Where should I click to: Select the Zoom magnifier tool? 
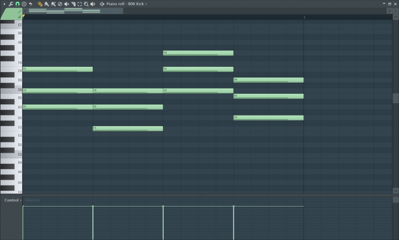[86, 4]
